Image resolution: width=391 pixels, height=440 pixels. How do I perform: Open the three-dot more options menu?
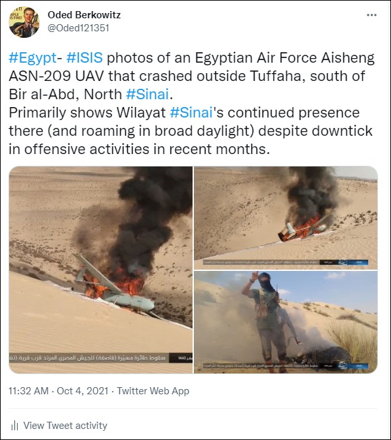[371, 15]
